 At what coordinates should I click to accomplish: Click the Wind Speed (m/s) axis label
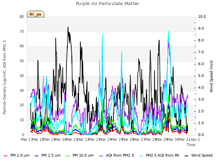(211, 76)
